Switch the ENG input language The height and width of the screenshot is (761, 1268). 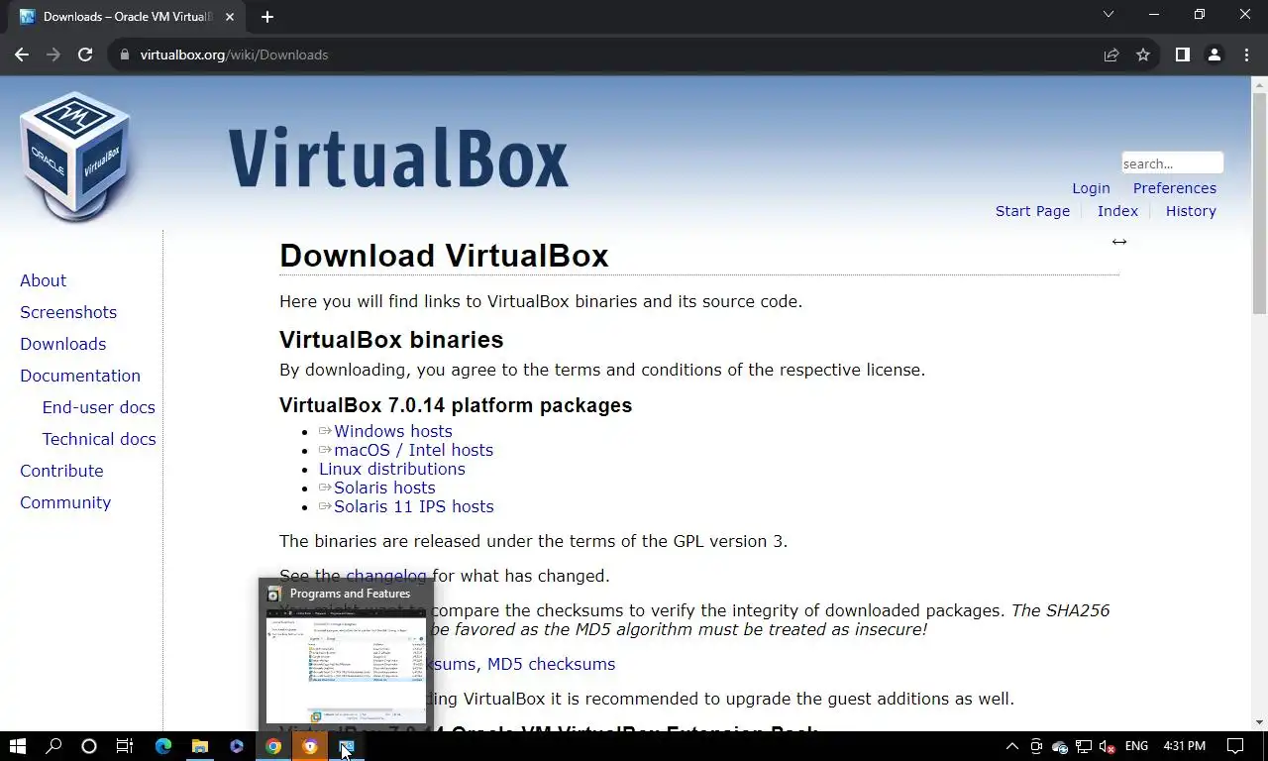[1136, 746]
